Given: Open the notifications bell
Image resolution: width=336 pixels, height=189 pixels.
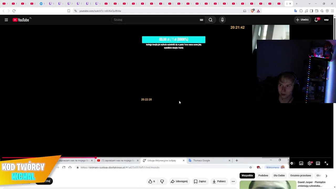Looking at the screenshot, I should (316, 20).
